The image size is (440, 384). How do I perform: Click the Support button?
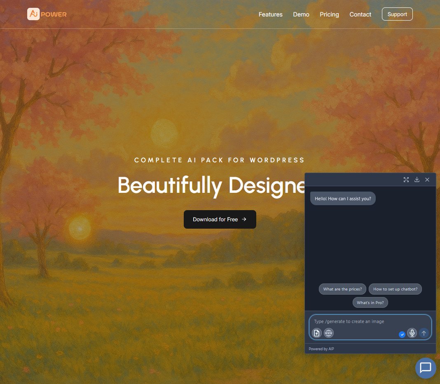[x=397, y=14]
